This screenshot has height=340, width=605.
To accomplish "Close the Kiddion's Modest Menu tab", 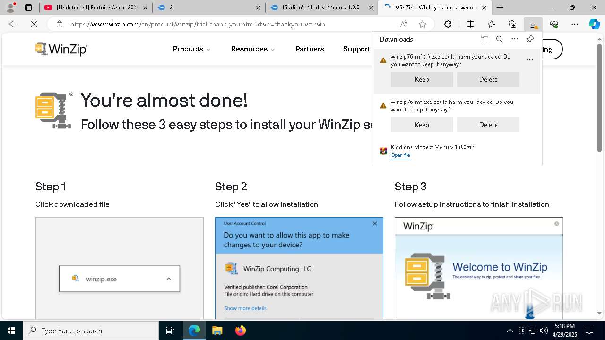I will coord(371,8).
